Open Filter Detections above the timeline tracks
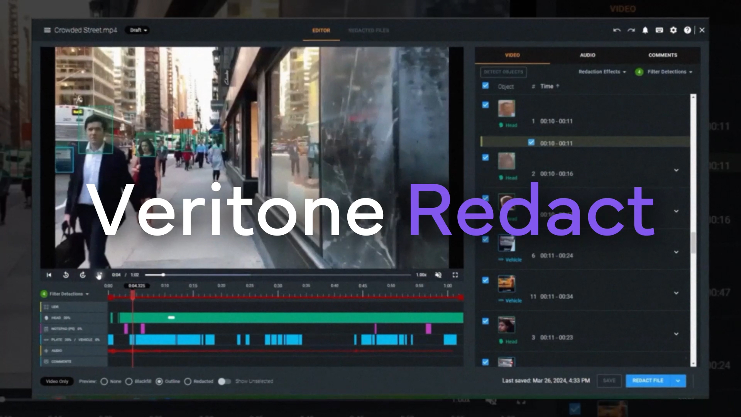This screenshot has height=417, width=741. (x=69, y=294)
